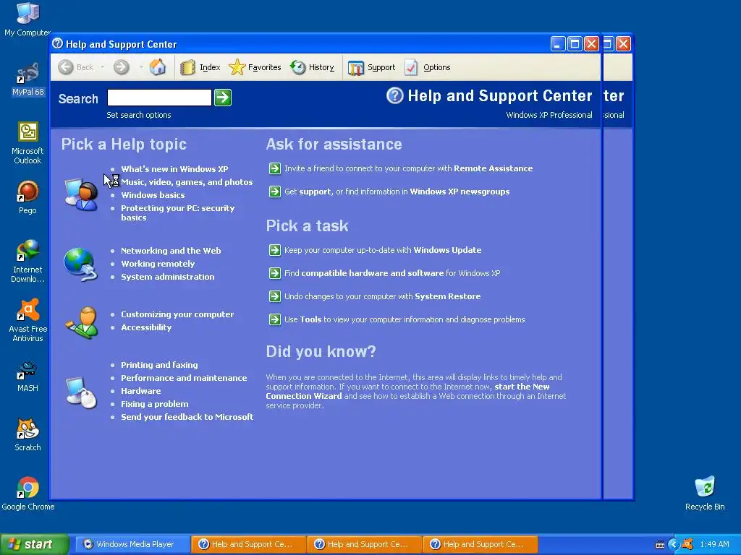
Task: Click start the New Connection Wizard link
Action: pos(407,391)
